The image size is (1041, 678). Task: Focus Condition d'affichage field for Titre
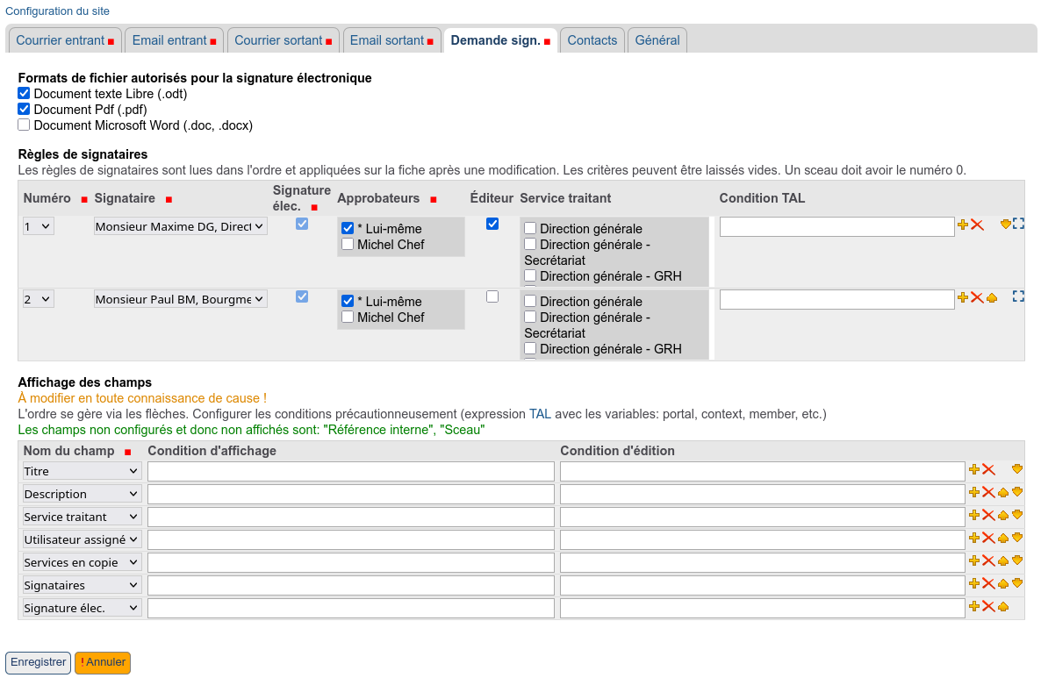[350, 471]
